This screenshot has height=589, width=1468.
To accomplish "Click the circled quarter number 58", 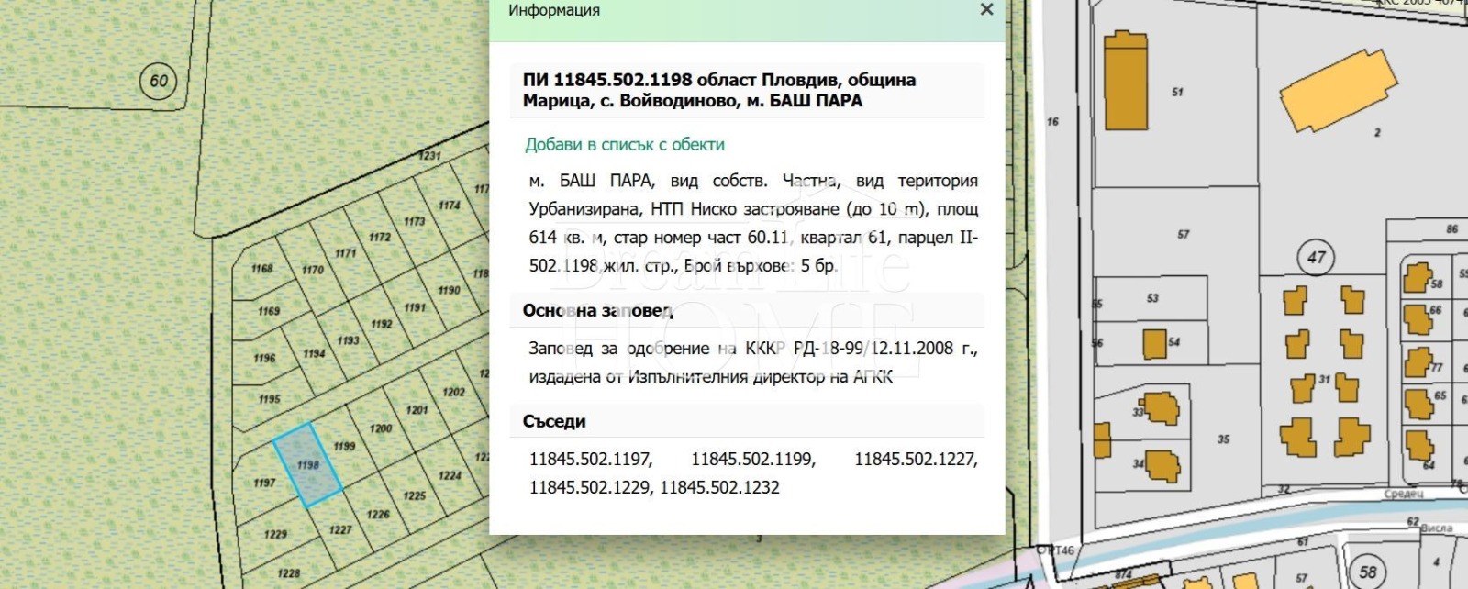I will tap(1367, 572).
